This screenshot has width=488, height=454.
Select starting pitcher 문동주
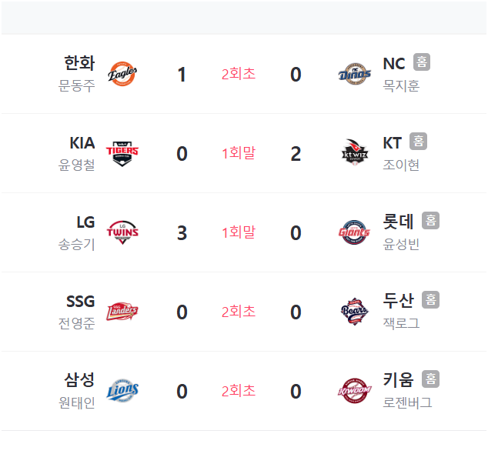pyautogui.click(x=76, y=85)
